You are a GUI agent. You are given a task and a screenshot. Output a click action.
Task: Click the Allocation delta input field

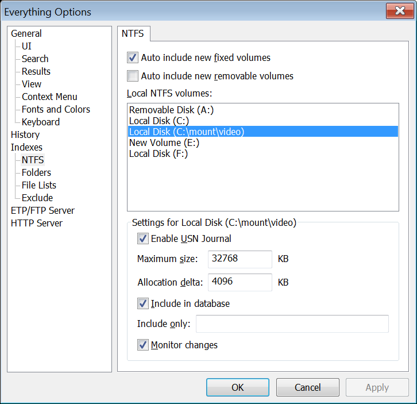[x=240, y=282]
